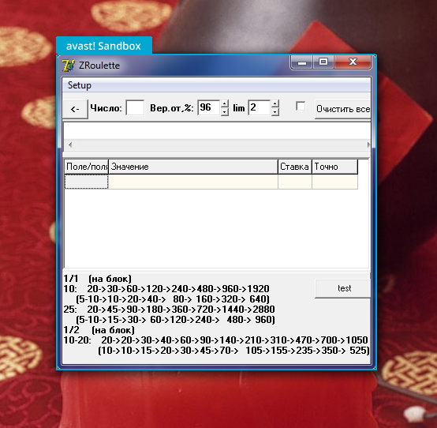Increase the lim value with up arrow
The image size is (437, 428).
(275, 103)
